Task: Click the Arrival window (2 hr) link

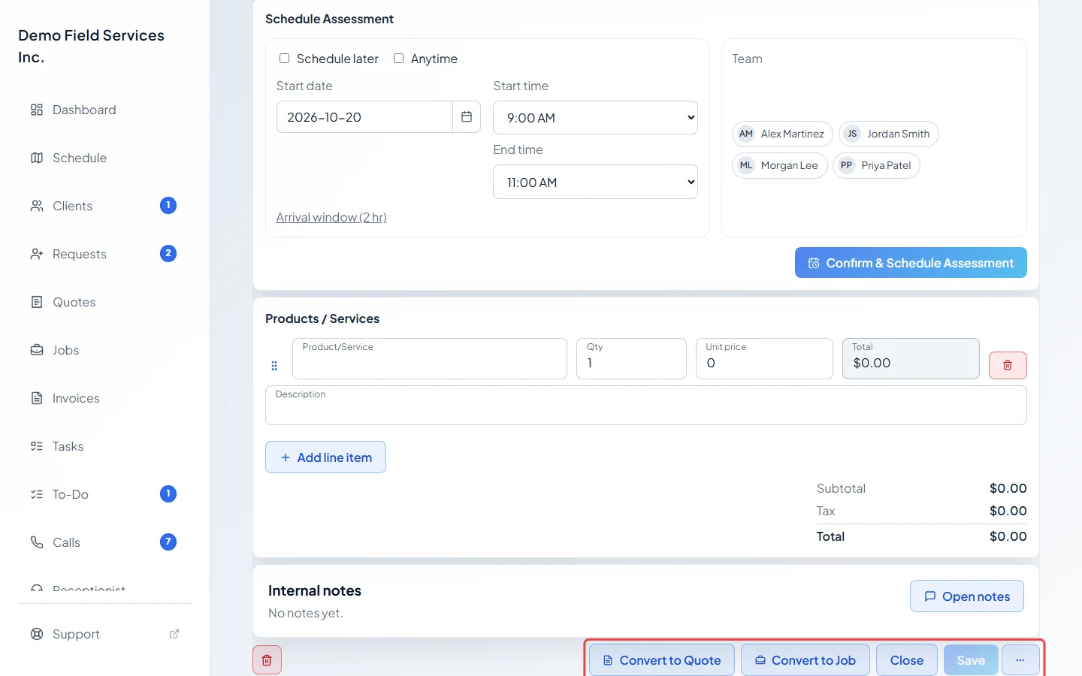Action: pos(331,217)
